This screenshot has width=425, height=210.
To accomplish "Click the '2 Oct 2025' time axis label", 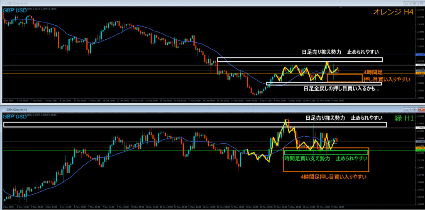I will coord(7,100).
